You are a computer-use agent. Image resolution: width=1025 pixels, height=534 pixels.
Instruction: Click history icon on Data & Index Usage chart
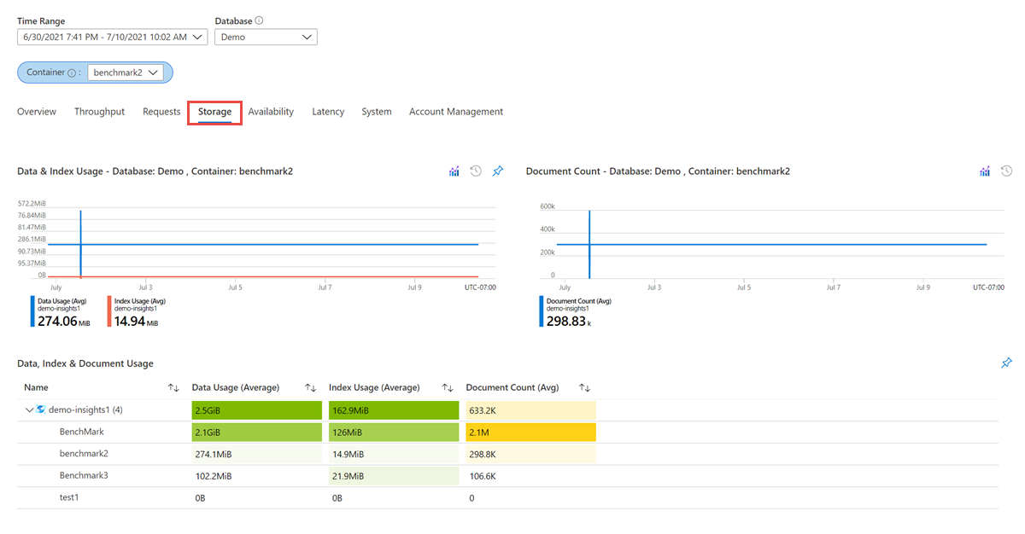pos(476,171)
